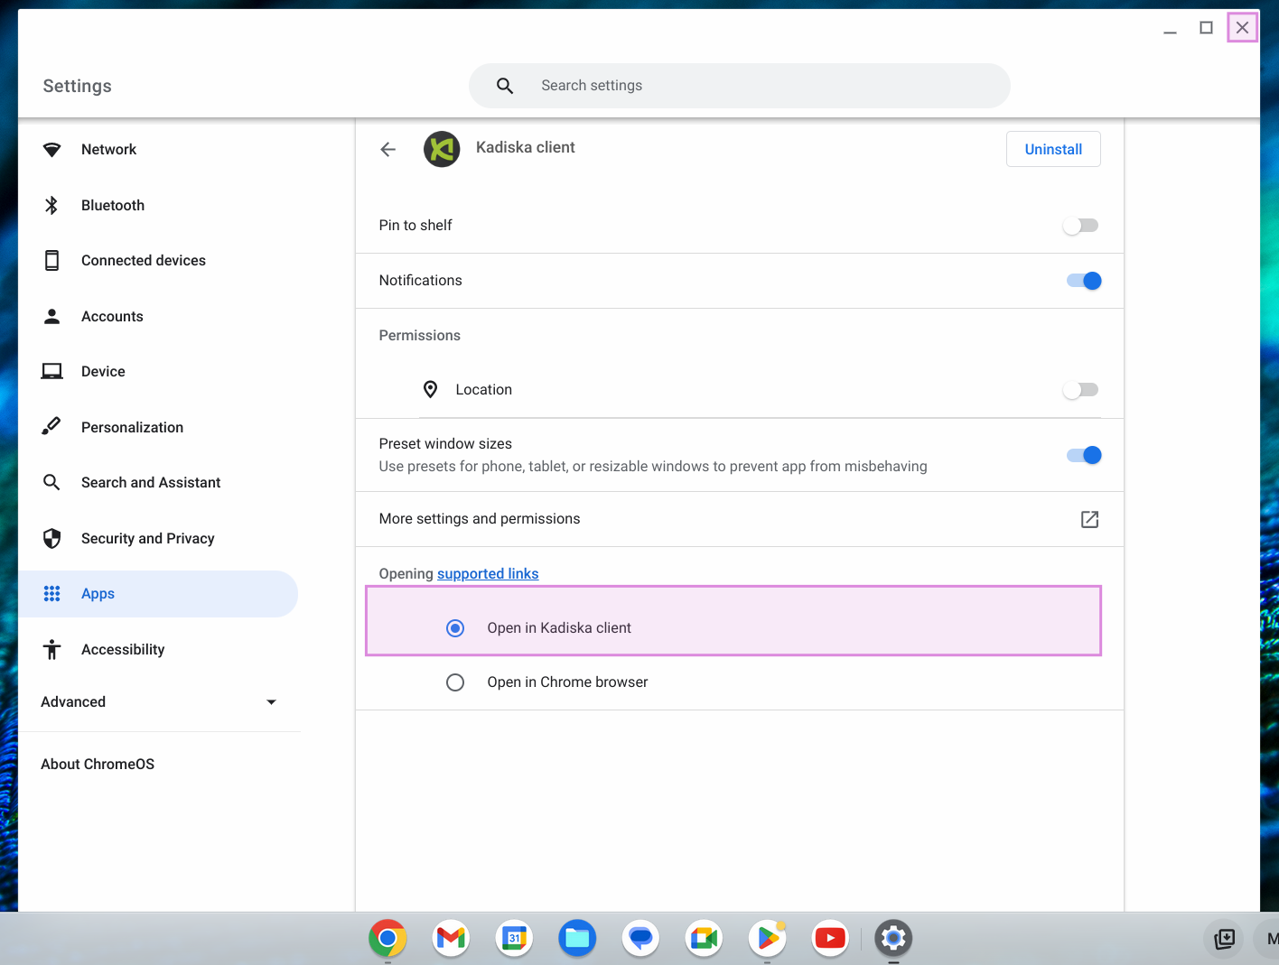Enable the Pin to shelf toggle

point(1081,226)
